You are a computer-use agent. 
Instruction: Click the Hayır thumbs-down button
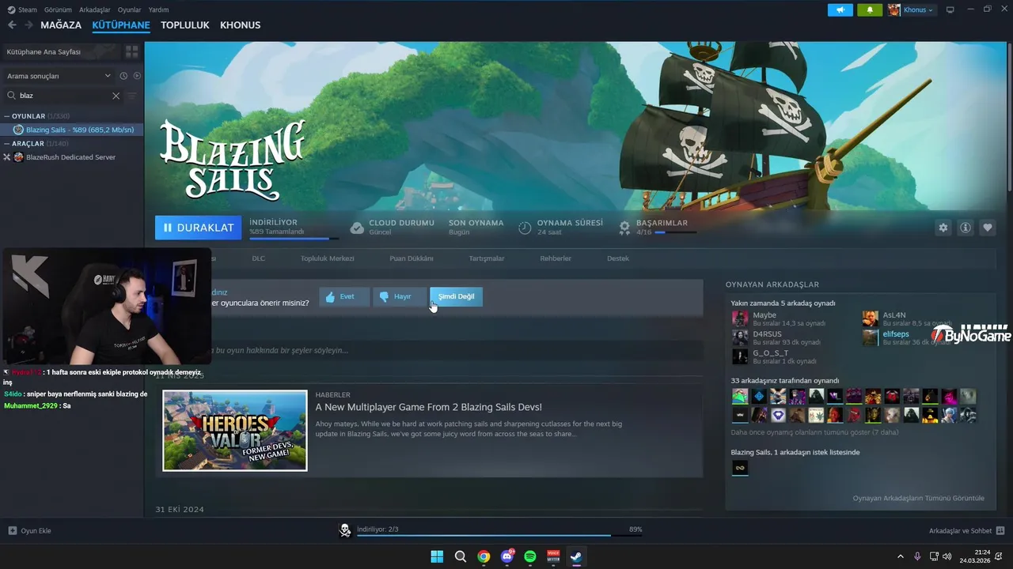click(400, 296)
